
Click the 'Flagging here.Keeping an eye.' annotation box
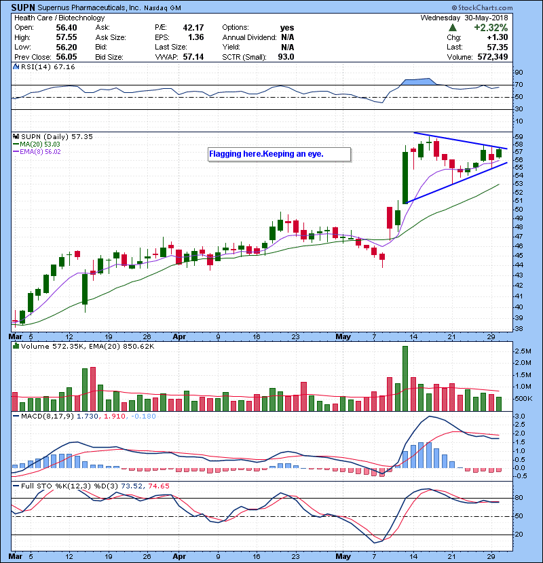tap(279, 155)
